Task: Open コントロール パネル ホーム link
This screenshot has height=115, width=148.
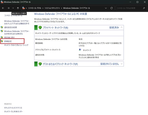Action: coord(13,15)
